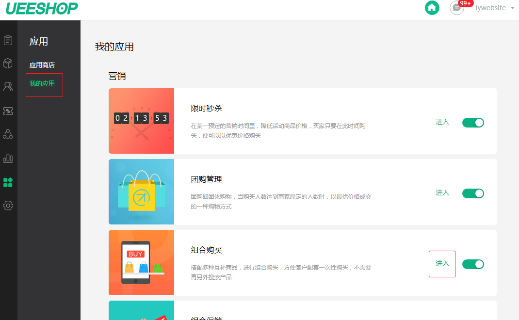This screenshot has height=320, width=519.
Task: Click 进入 for 团购管理
Action: coord(442,192)
